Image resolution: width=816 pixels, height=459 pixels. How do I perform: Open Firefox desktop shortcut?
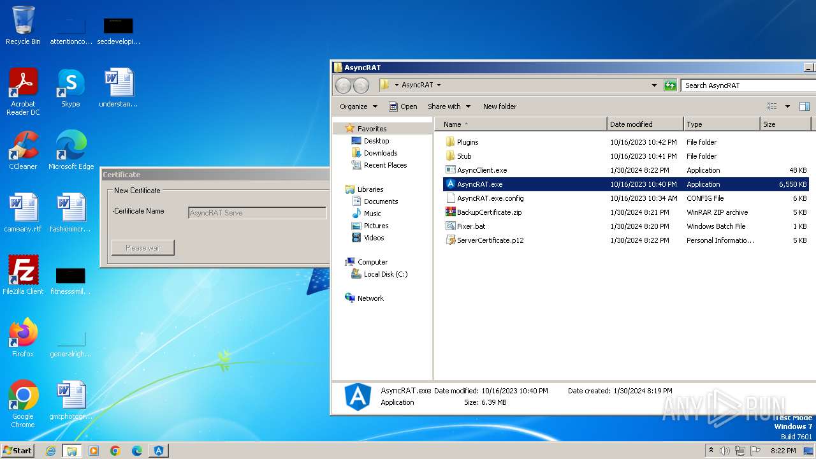click(23, 337)
